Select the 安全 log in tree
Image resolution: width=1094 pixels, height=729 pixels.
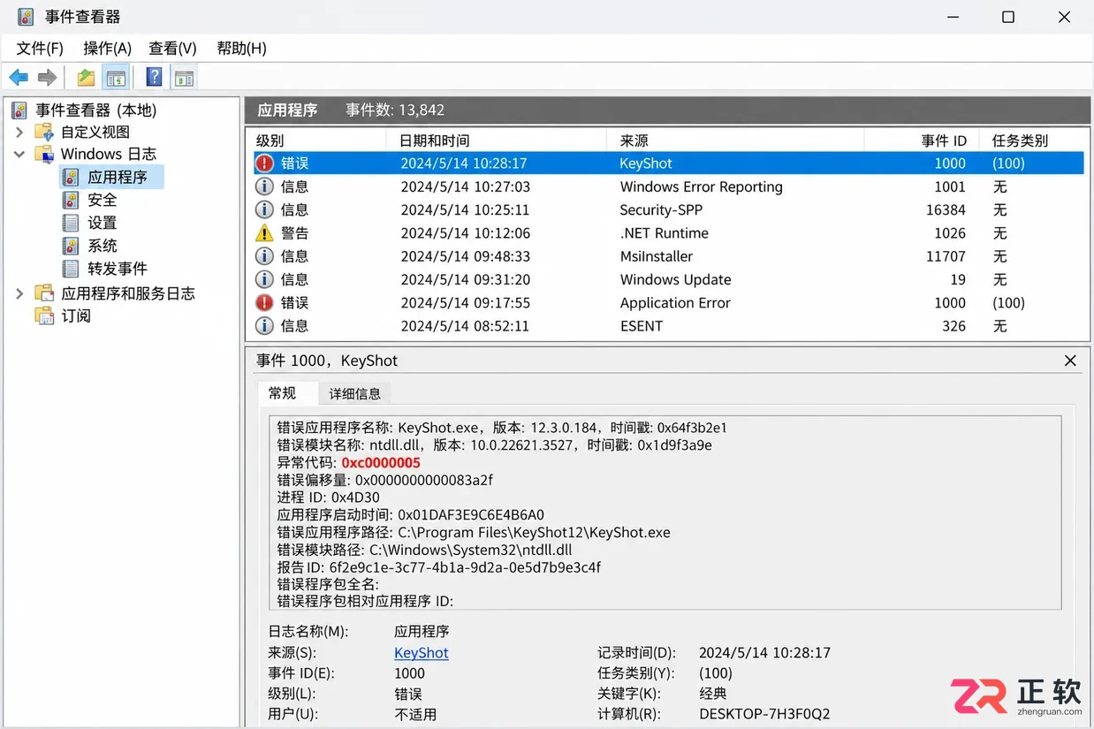coord(103,200)
